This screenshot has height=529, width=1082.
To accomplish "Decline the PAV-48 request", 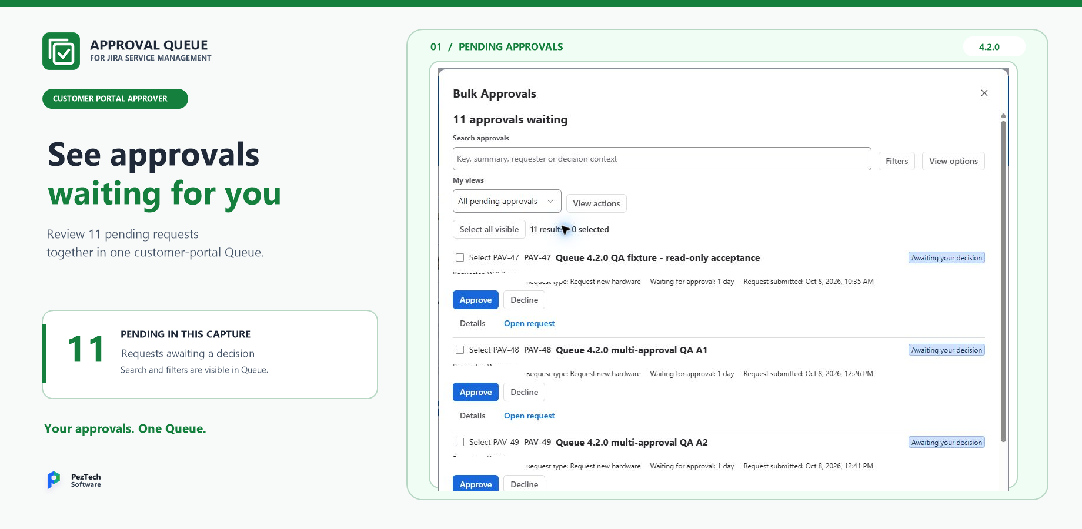I will click(x=524, y=392).
